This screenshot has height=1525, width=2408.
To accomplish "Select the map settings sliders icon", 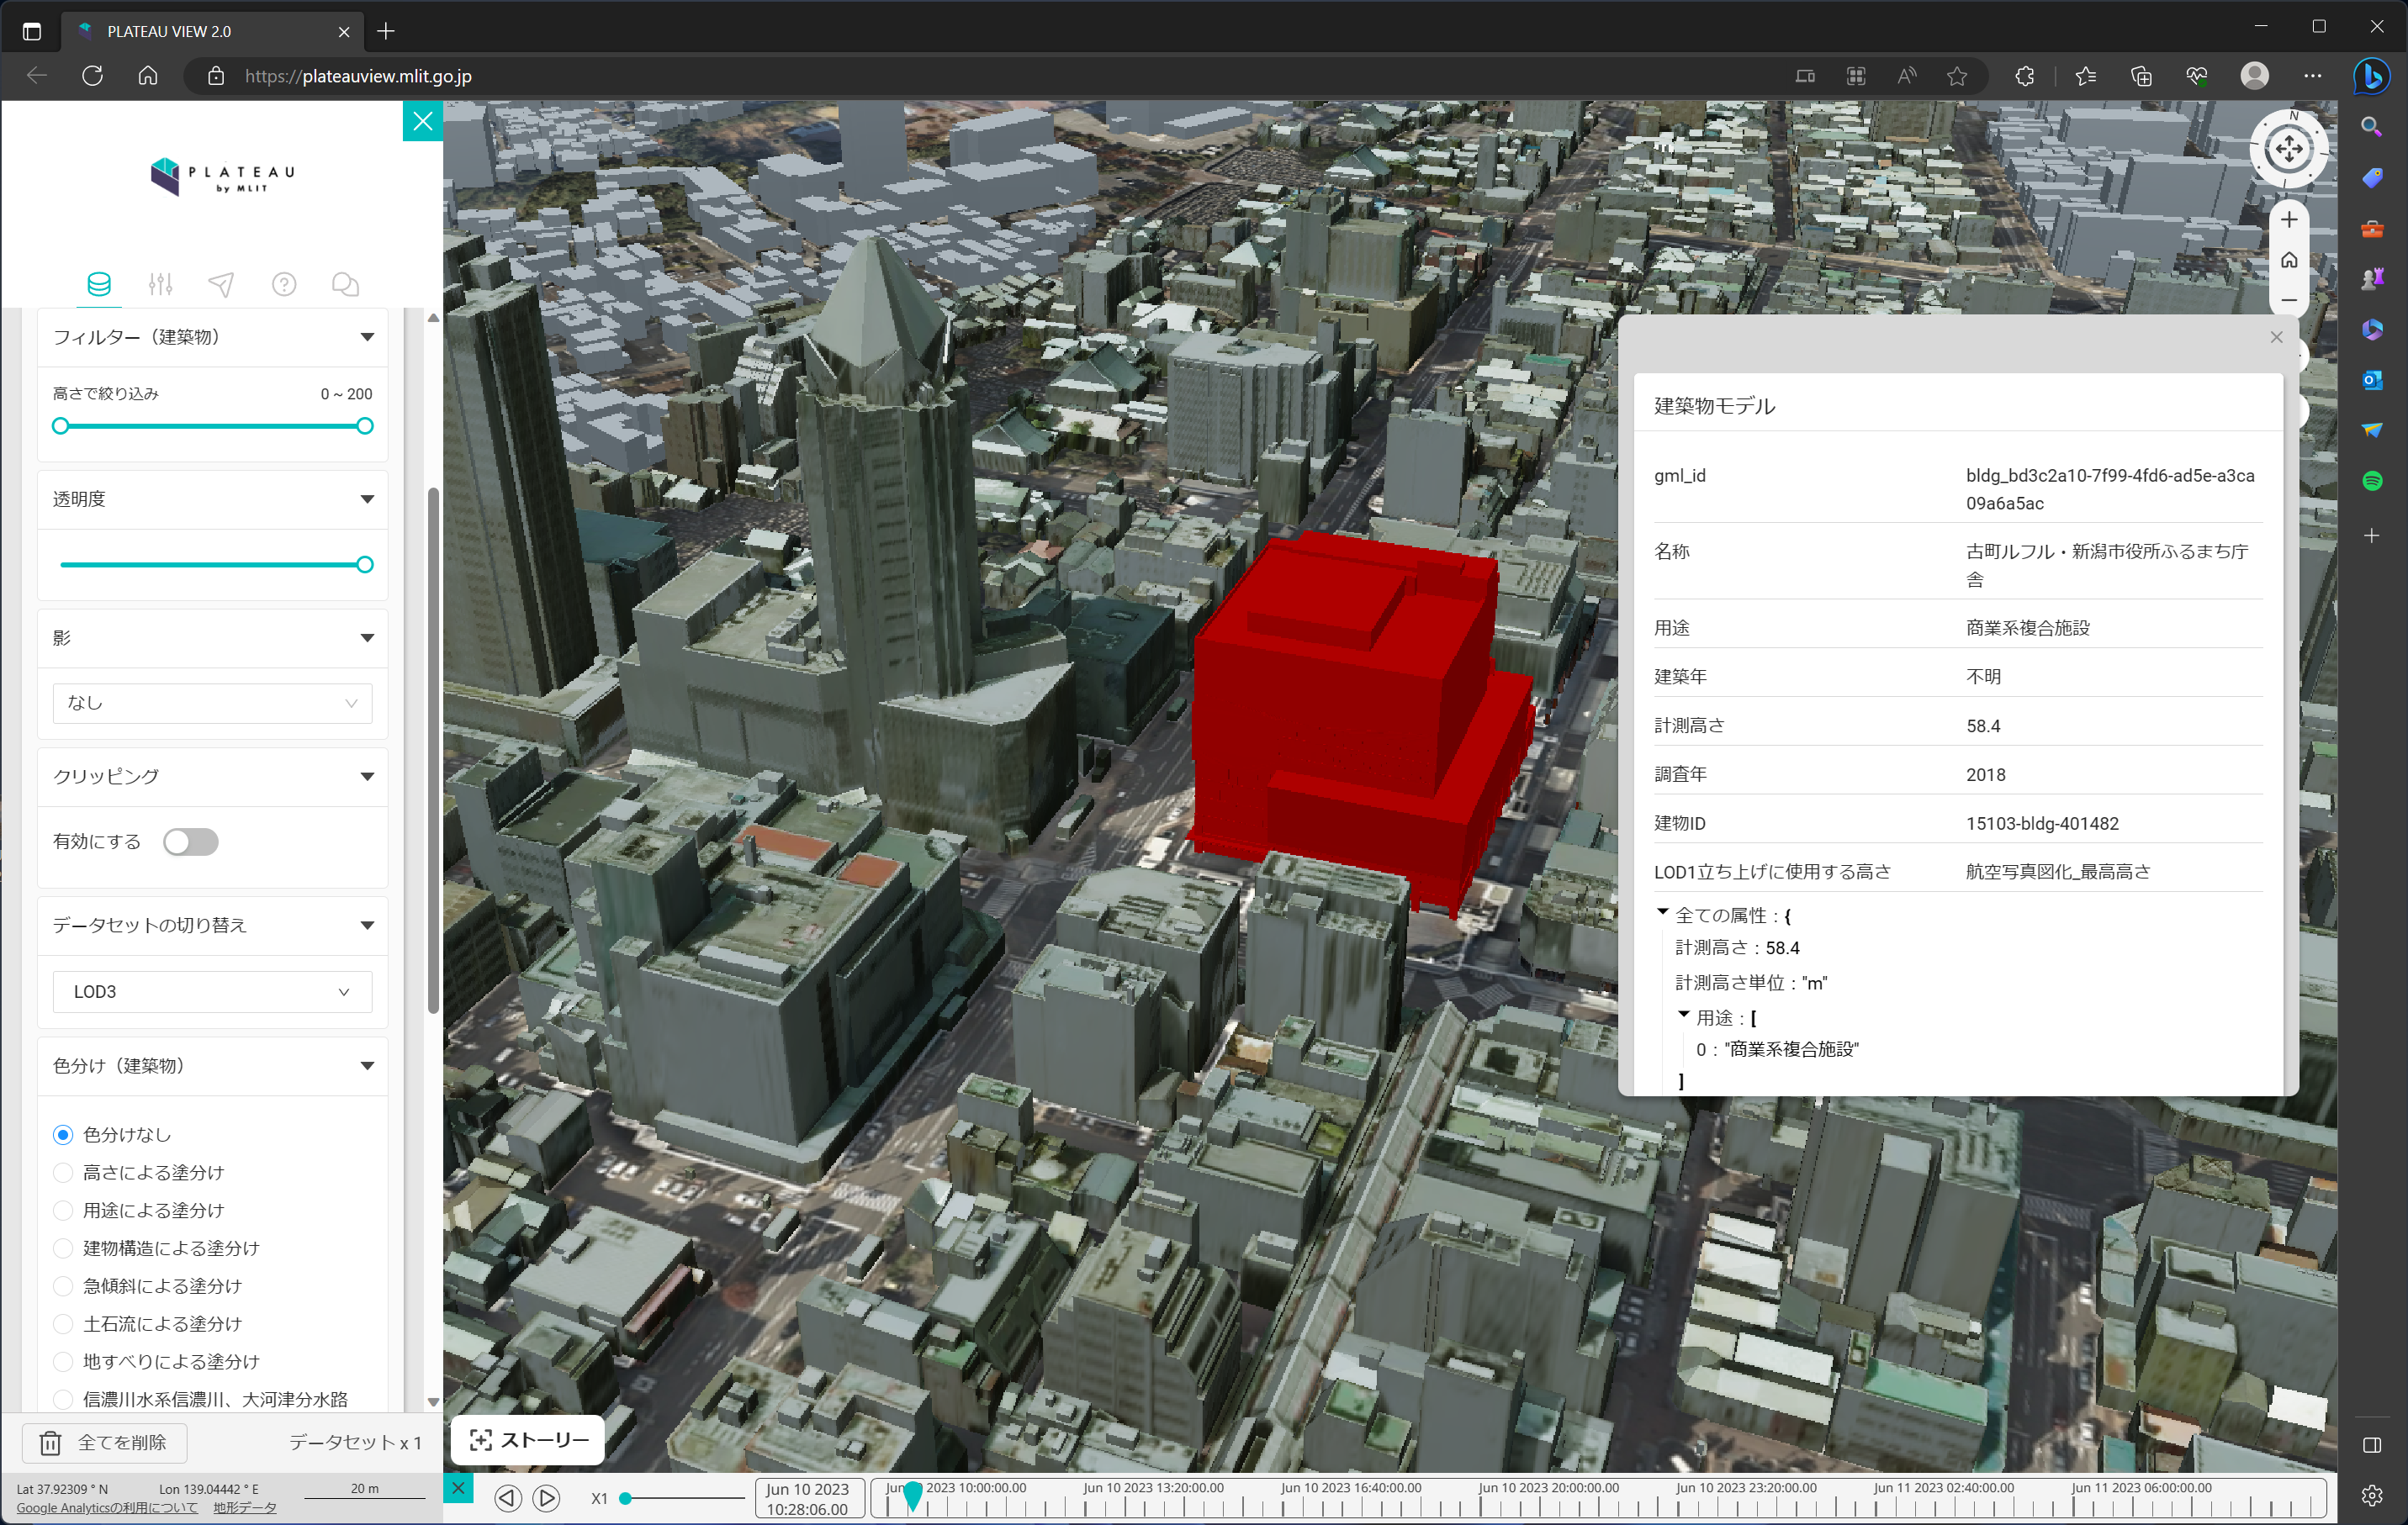I will (161, 285).
